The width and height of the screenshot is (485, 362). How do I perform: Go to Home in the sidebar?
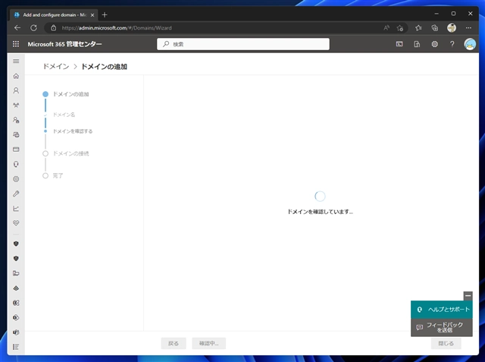[x=16, y=76]
